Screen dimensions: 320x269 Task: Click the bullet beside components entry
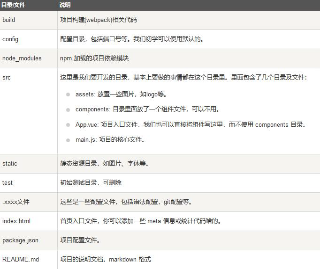click(x=68, y=110)
